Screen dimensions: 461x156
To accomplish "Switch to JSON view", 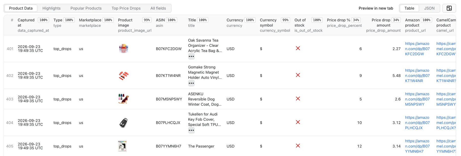I will pos(429,8).
